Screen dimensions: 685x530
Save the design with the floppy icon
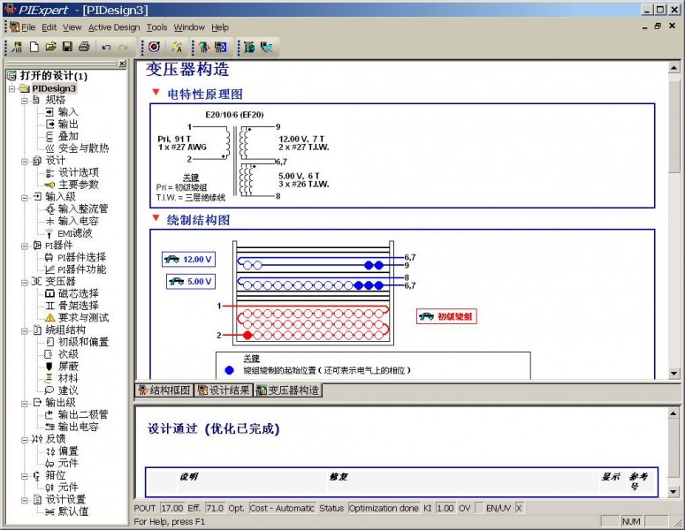point(66,46)
